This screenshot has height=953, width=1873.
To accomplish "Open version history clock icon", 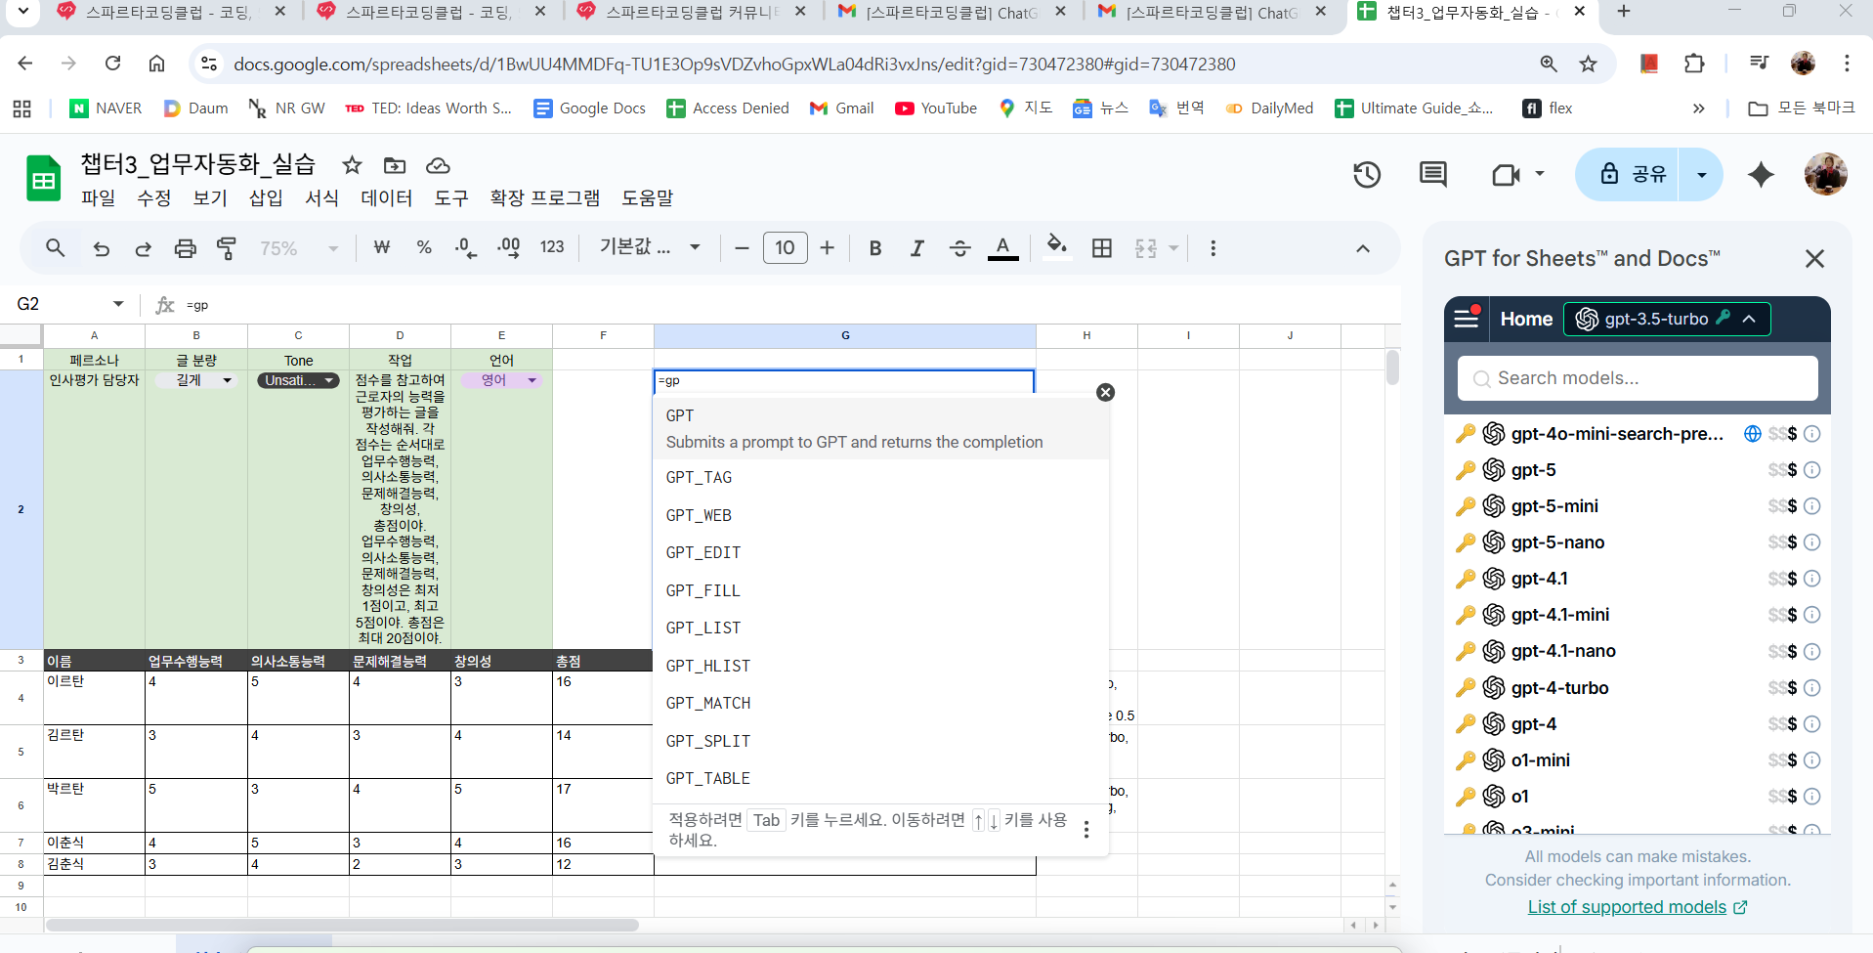I will (x=1367, y=175).
